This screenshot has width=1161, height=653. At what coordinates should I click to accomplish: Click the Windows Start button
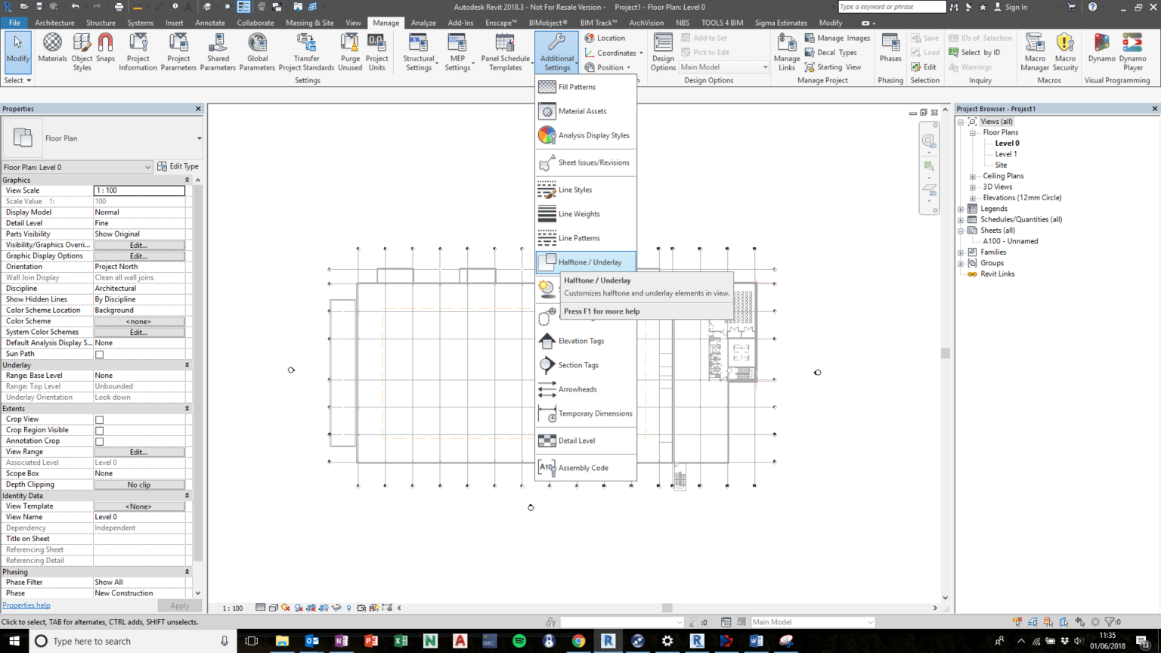click(14, 641)
